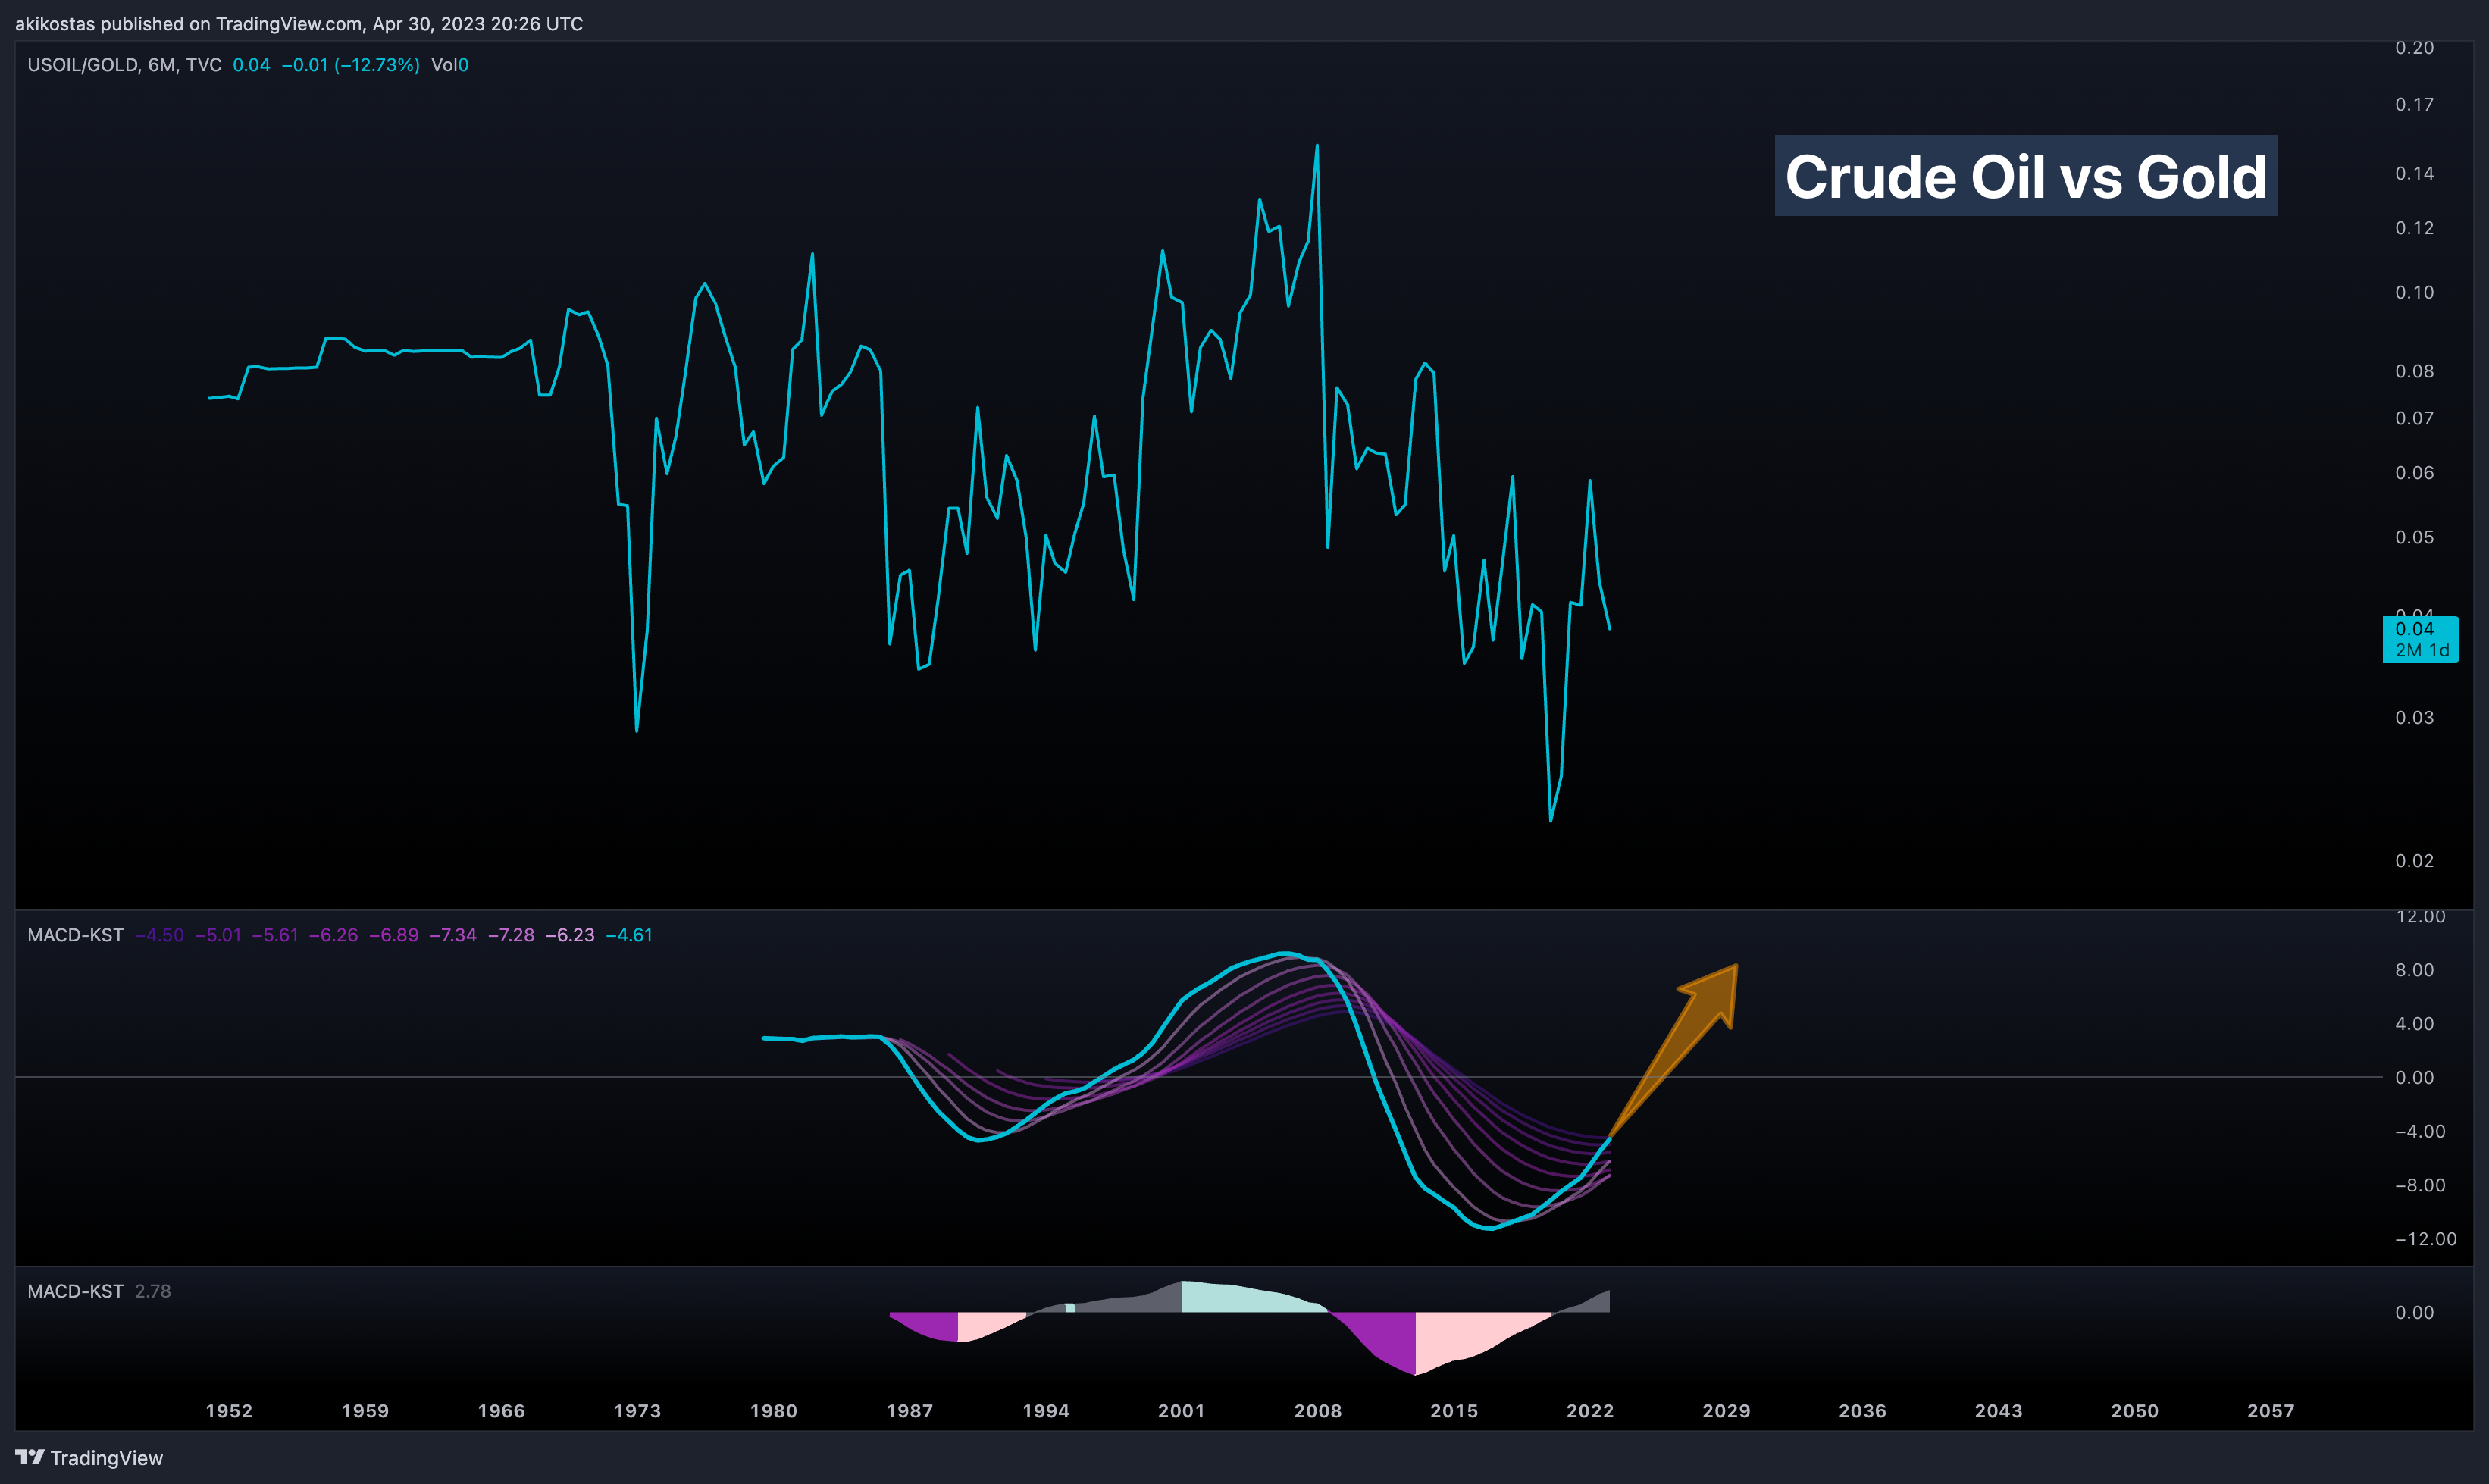Click the 0.20 price axis label
The width and height of the screenshot is (2489, 1484).
pos(2414,48)
